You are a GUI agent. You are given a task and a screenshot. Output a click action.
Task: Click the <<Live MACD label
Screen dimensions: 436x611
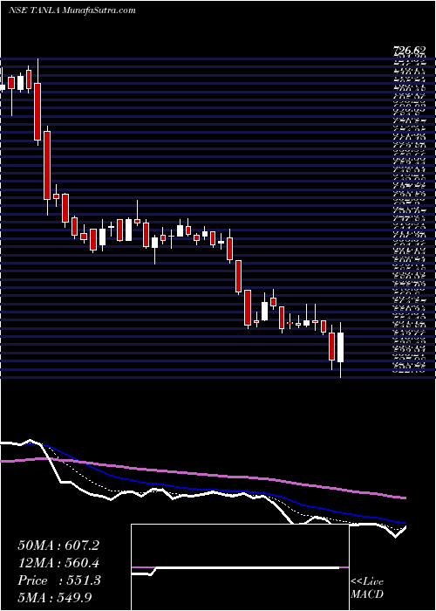[367, 588]
